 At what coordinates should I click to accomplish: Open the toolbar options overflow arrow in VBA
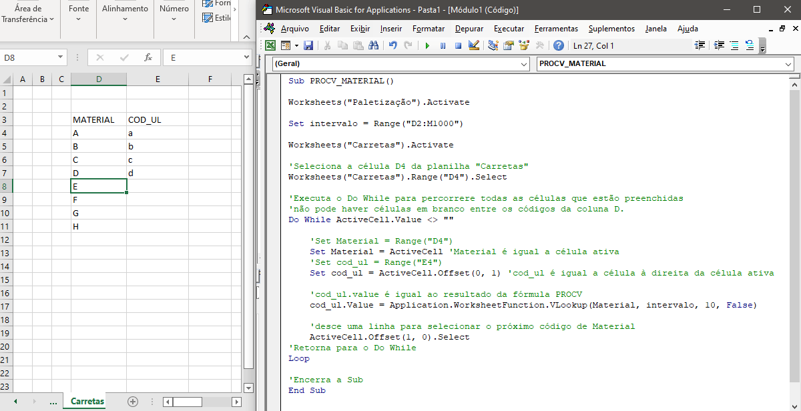(762, 47)
